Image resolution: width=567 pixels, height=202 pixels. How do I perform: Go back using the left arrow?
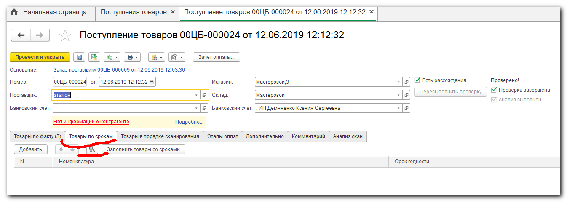click(21, 35)
